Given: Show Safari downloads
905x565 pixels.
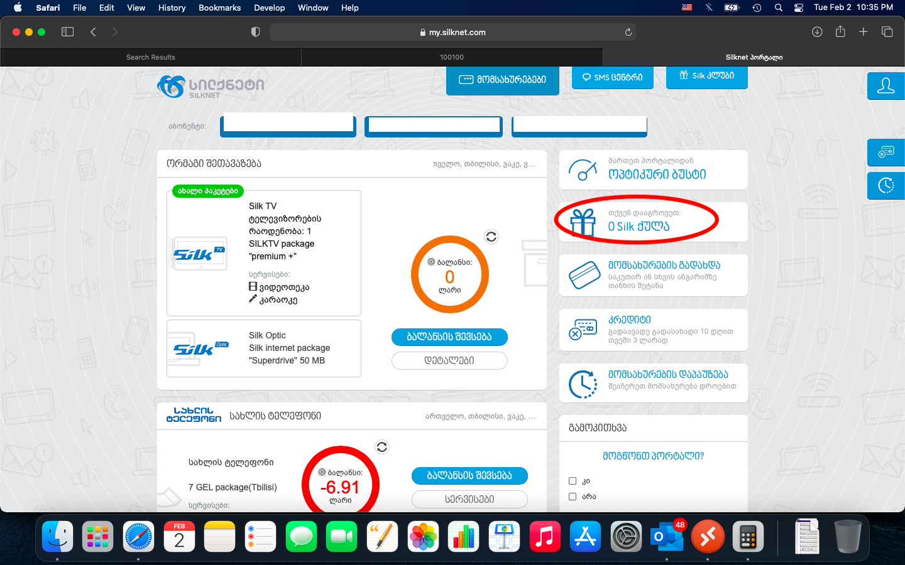Looking at the screenshot, I should tap(817, 32).
